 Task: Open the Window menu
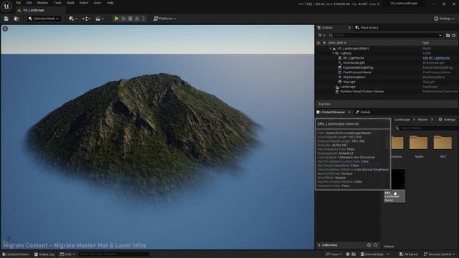42,3
